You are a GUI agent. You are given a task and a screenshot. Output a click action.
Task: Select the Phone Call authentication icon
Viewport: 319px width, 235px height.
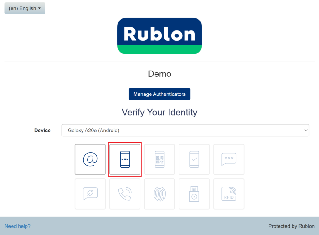click(125, 194)
